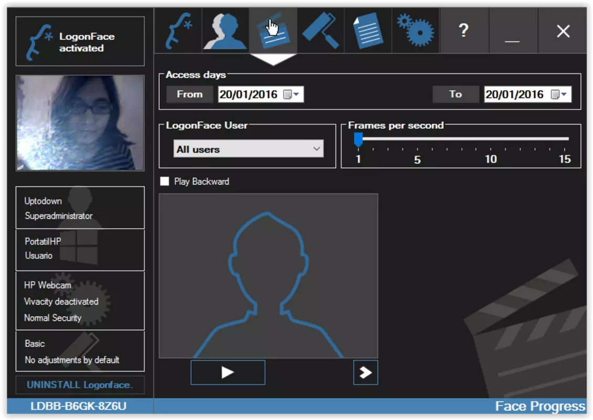Click the From label button

(x=190, y=94)
